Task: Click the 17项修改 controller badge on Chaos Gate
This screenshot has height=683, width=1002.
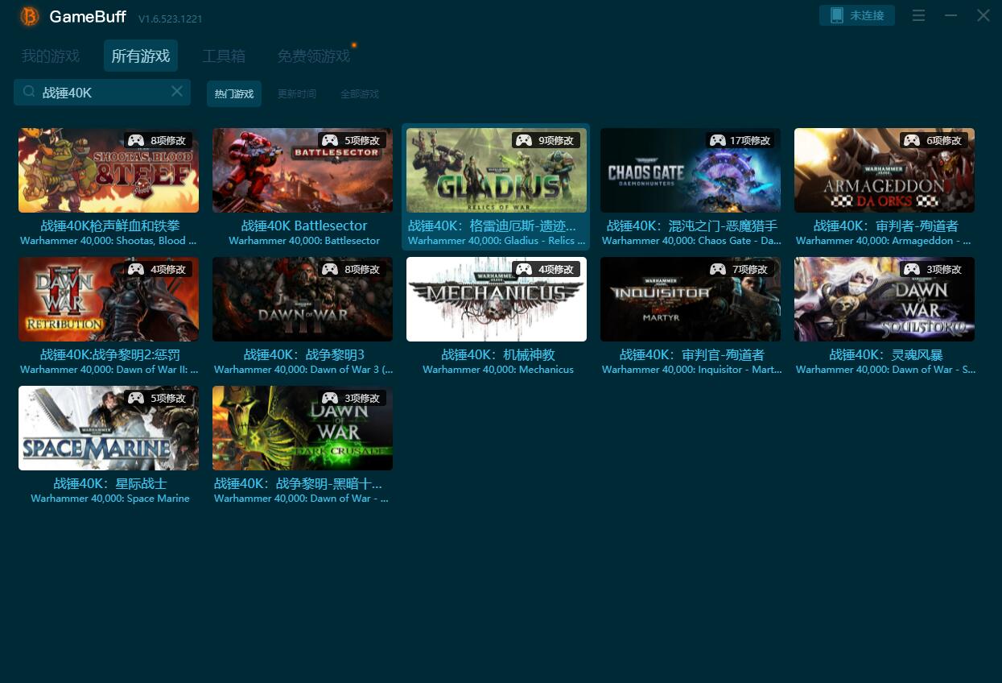Action: (x=740, y=140)
